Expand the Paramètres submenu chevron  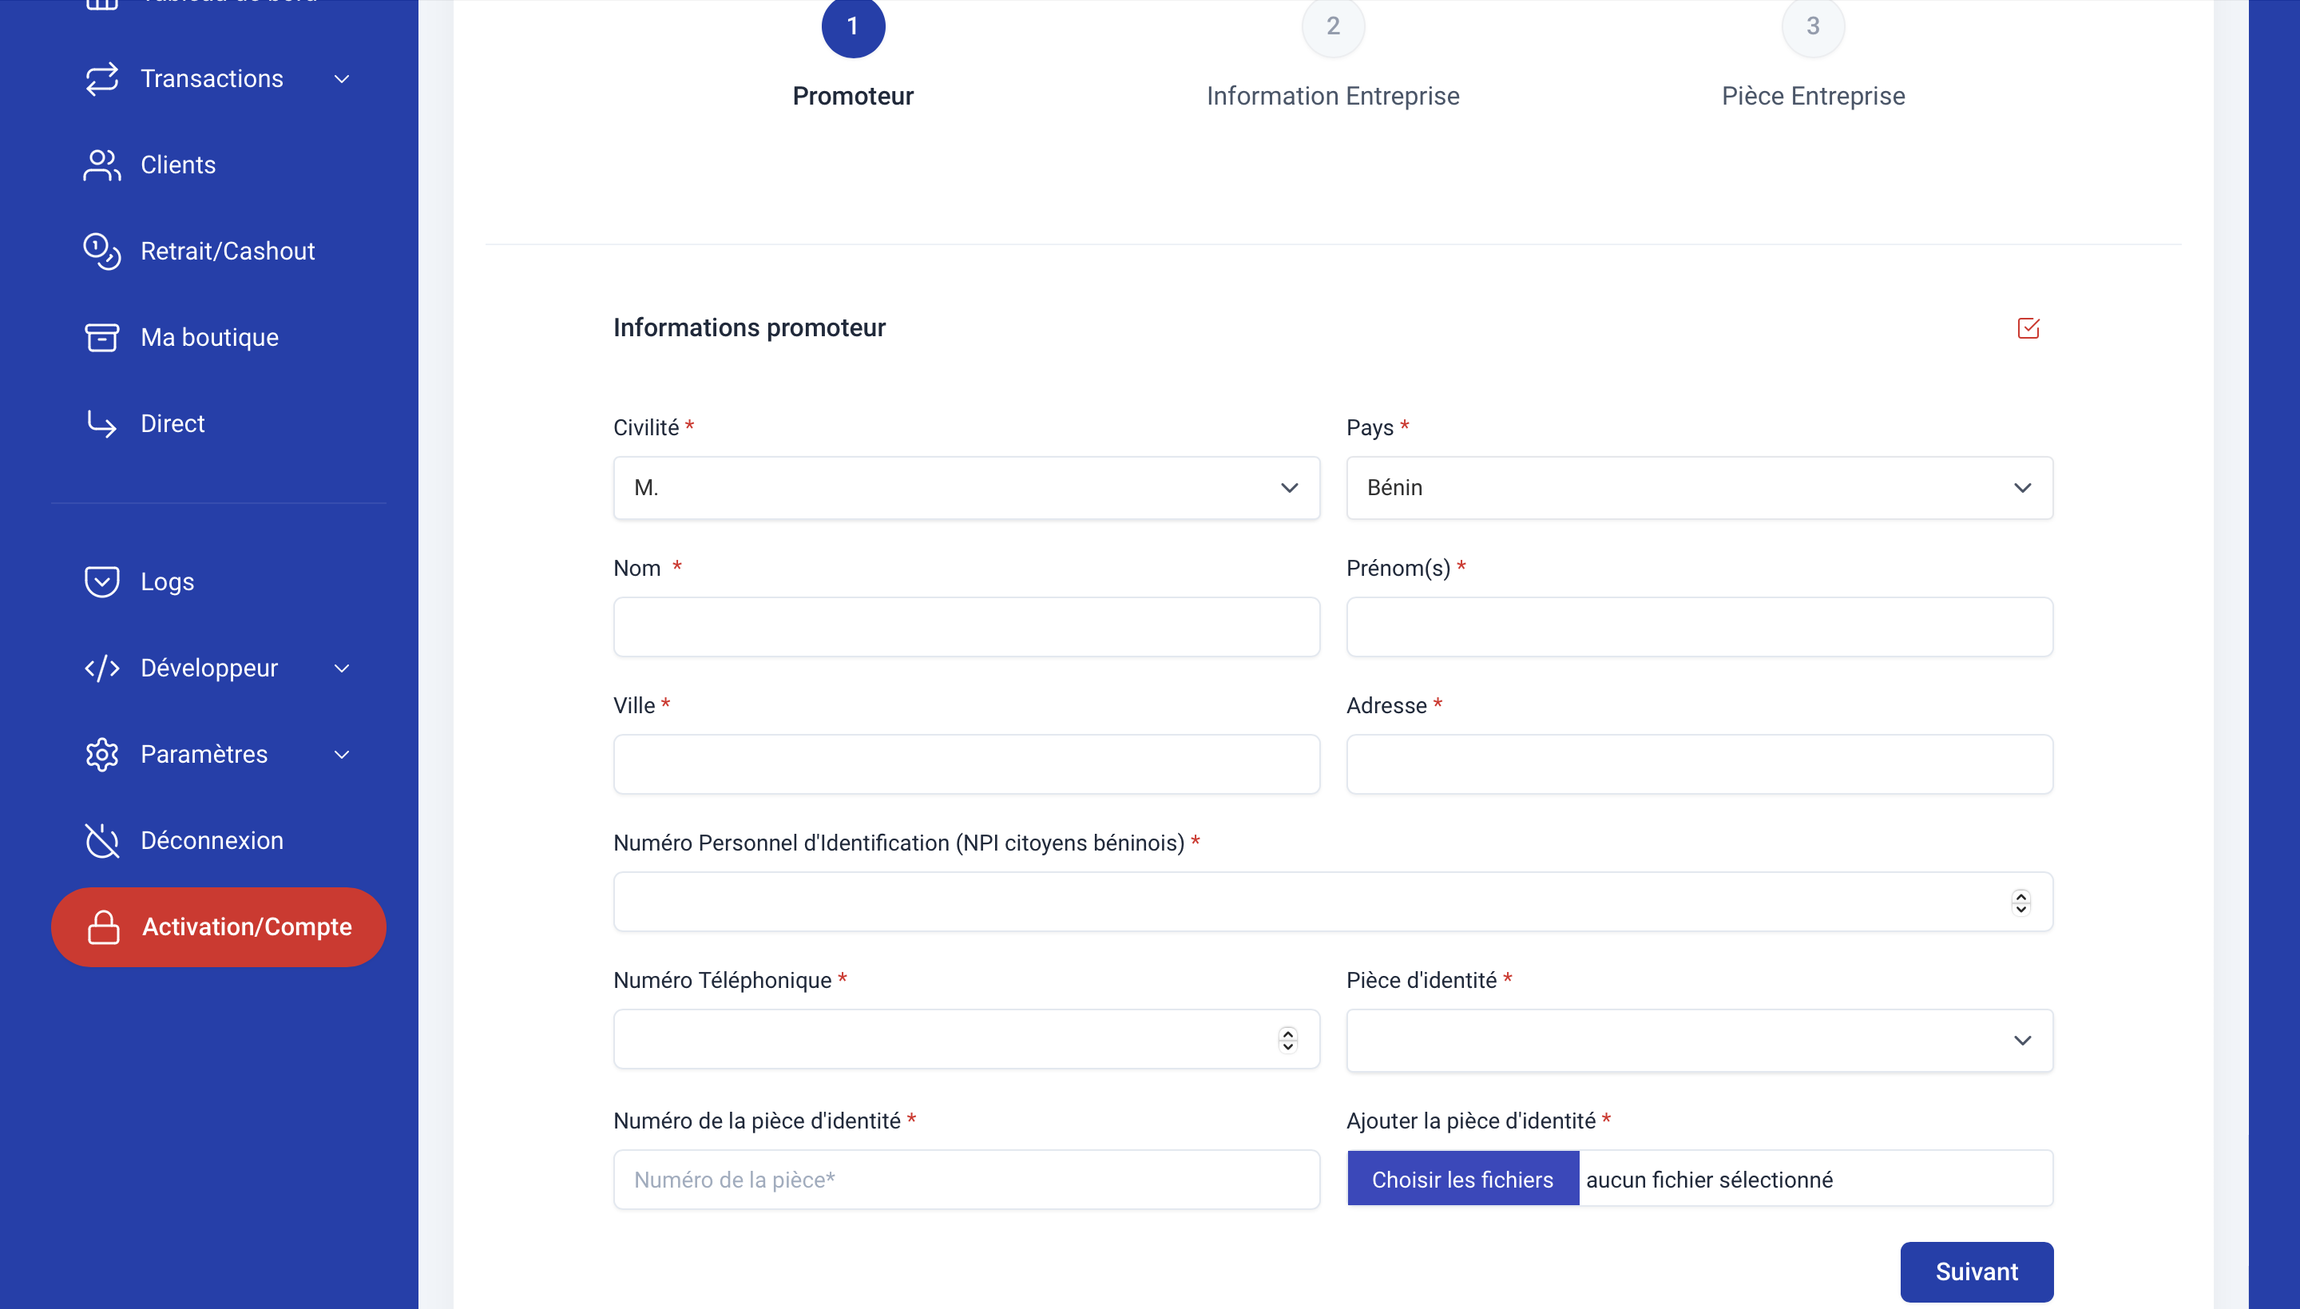click(342, 754)
